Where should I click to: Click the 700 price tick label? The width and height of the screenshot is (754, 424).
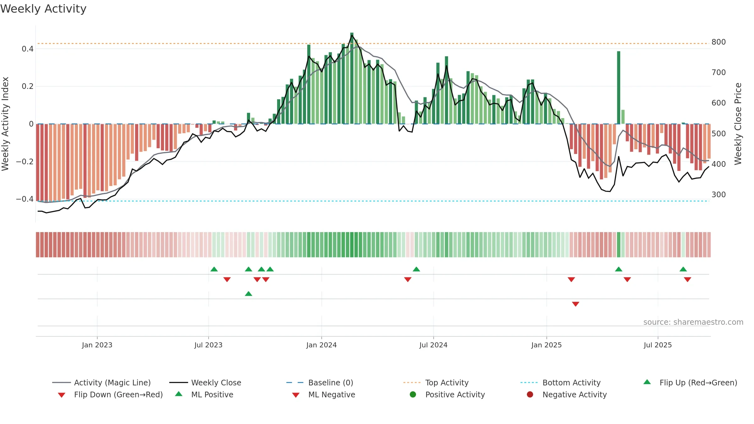719,72
